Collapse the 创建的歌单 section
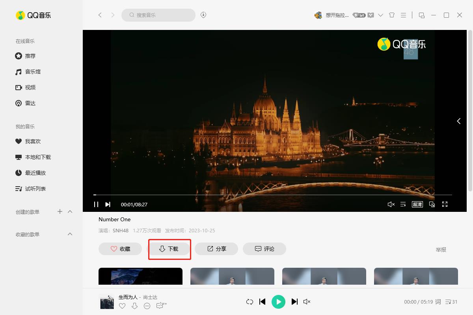This screenshot has width=473, height=315. click(x=70, y=212)
